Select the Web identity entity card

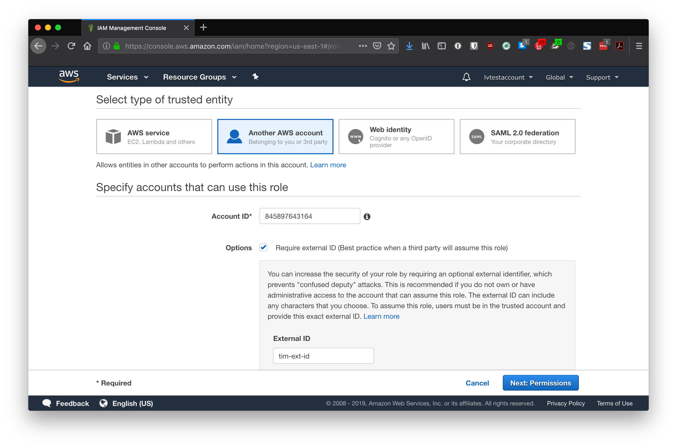pos(396,137)
